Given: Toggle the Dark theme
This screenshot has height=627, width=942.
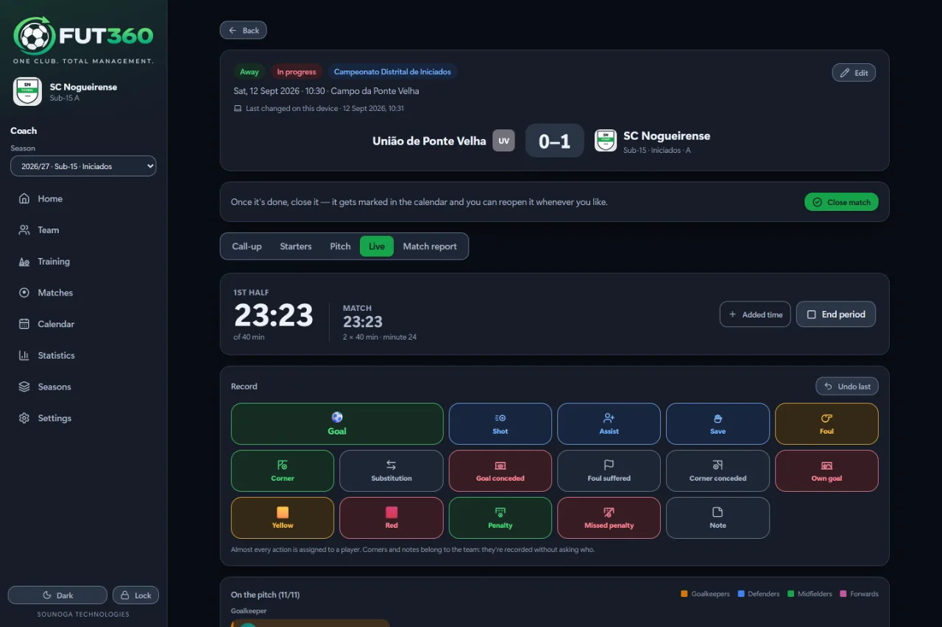Looking at the screenshot, I should coord(57,595).
